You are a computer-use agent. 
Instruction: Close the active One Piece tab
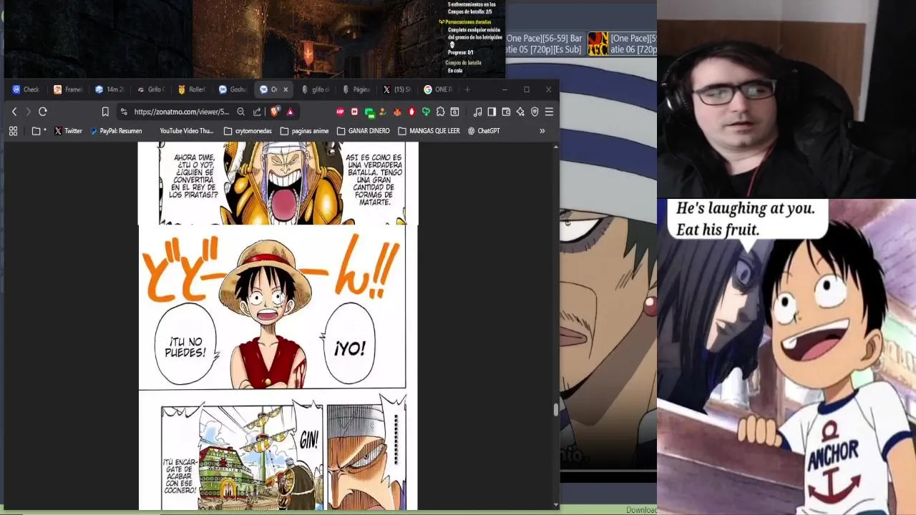[286, 89]
